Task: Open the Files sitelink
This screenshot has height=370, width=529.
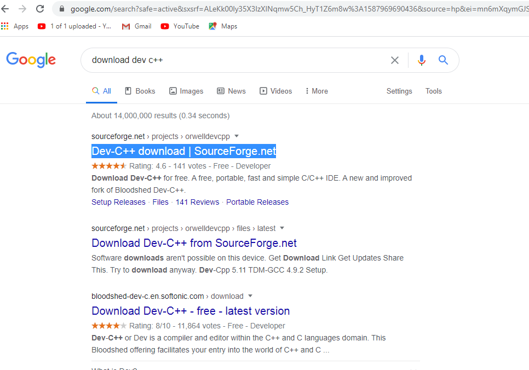Action: click(160, 202)
